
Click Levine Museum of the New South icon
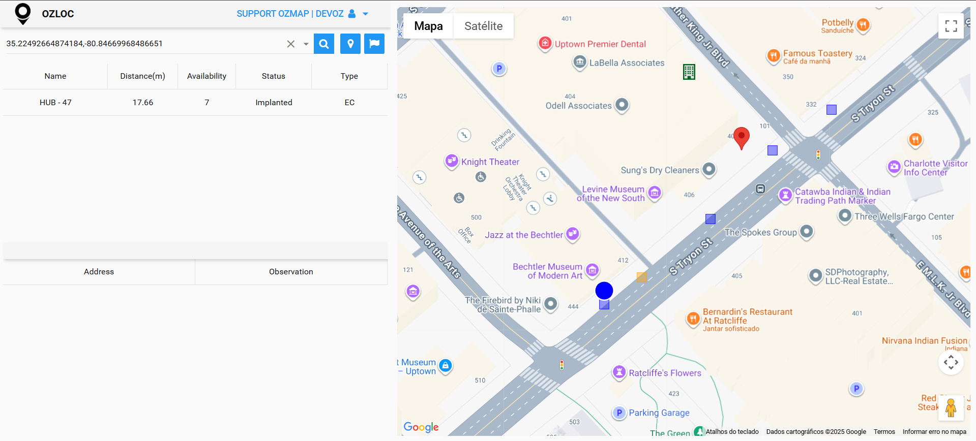[x=655, y=193]
